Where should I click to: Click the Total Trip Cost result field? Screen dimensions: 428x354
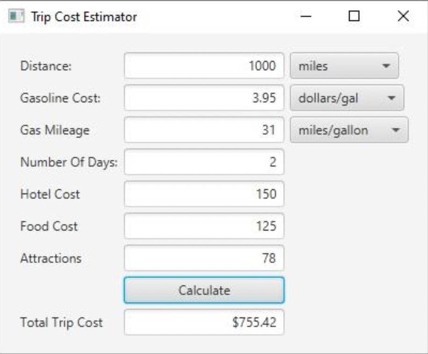pos(204,322)
